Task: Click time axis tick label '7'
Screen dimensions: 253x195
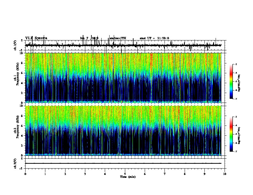Action: 165,174
